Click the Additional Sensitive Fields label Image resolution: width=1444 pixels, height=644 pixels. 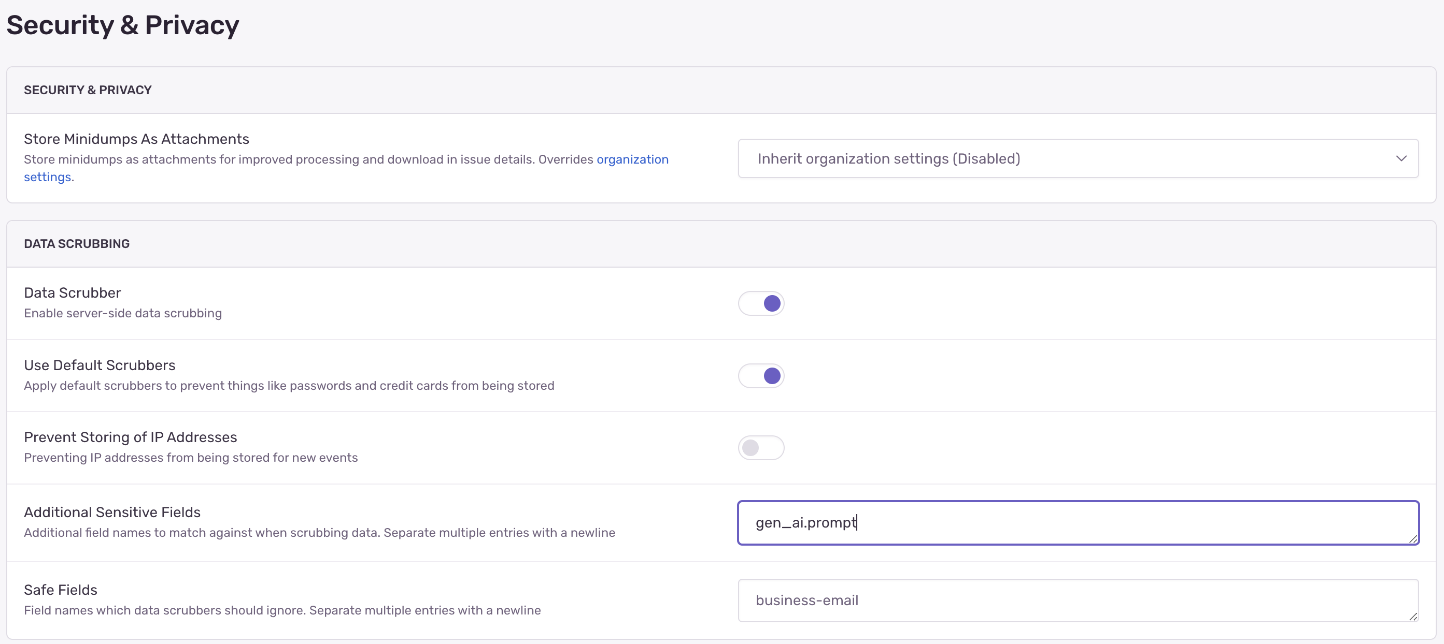tap(112, 513)
